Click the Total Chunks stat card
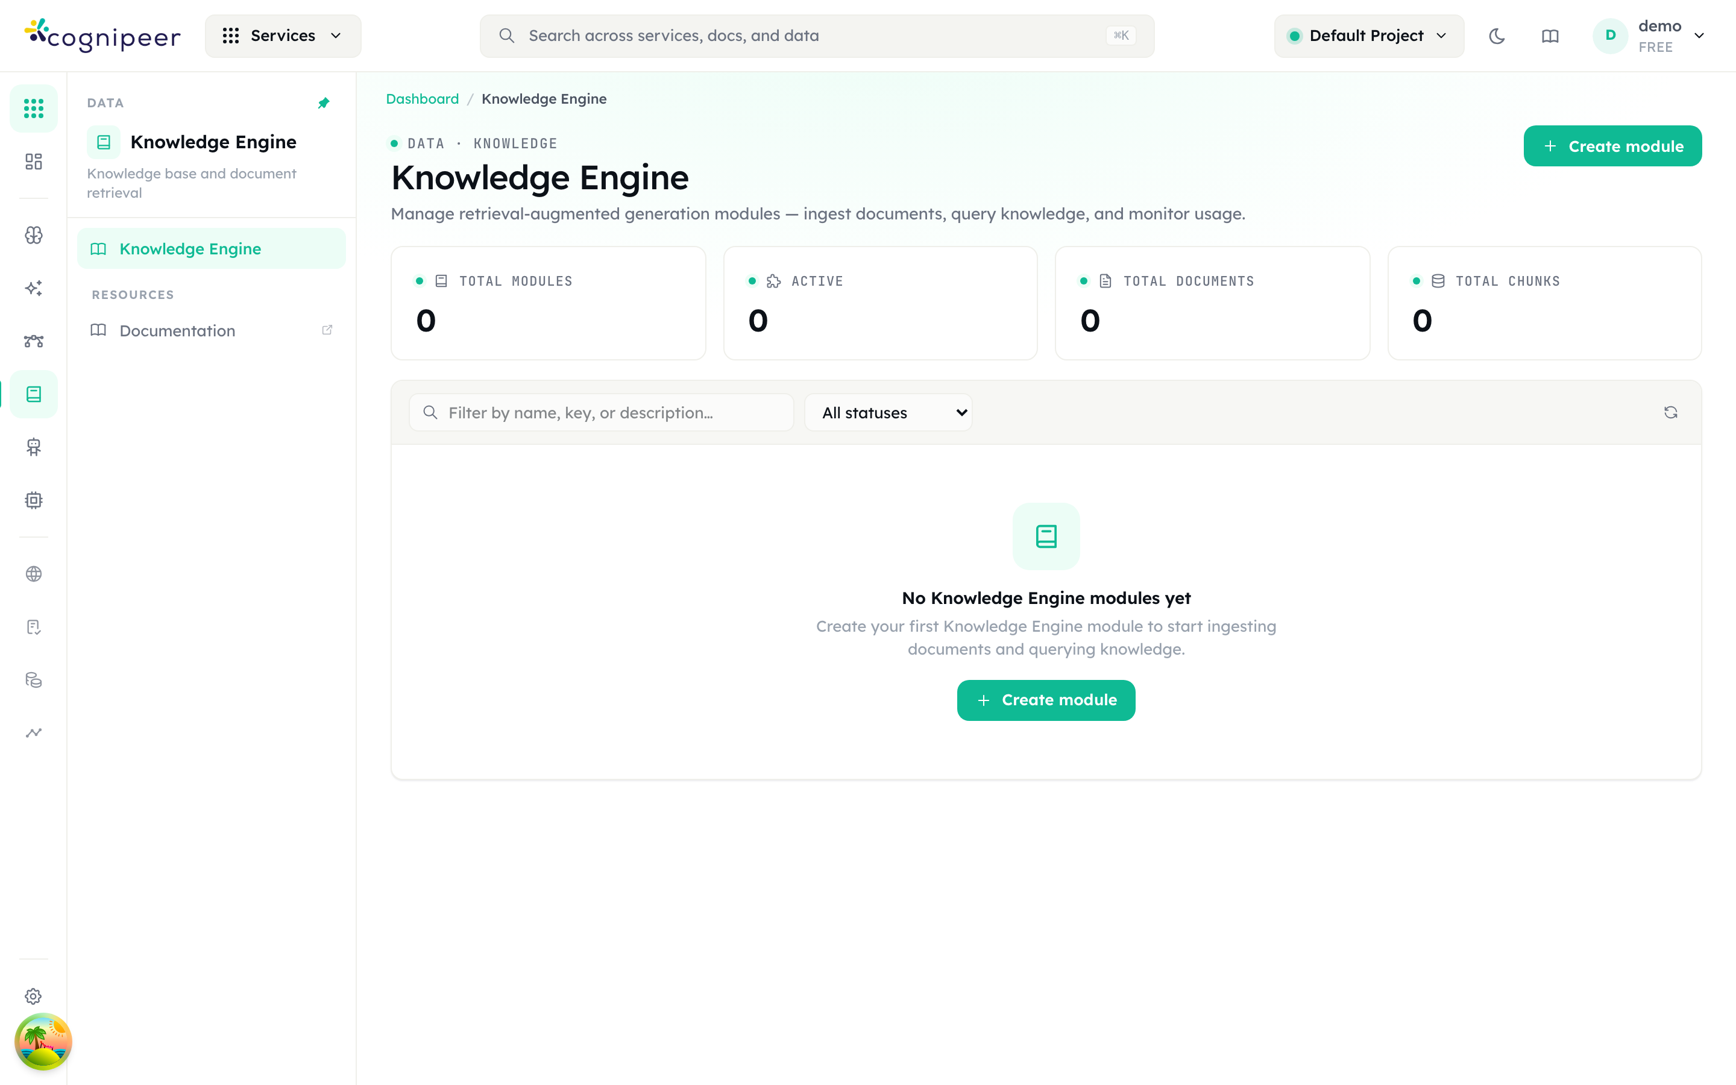1736x1085 pixels. coord(1544,304)
